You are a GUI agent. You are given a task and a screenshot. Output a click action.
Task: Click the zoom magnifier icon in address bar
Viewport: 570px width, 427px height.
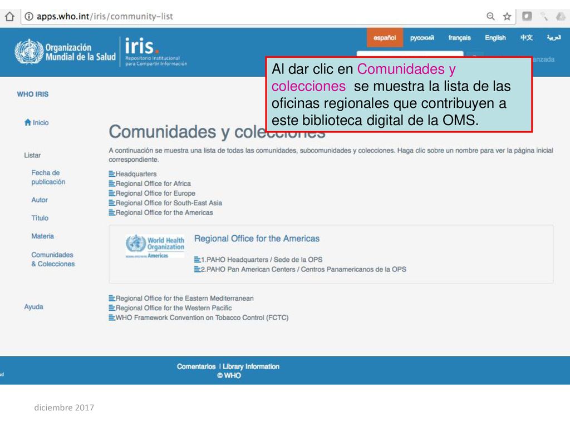[x=490, y=16]
